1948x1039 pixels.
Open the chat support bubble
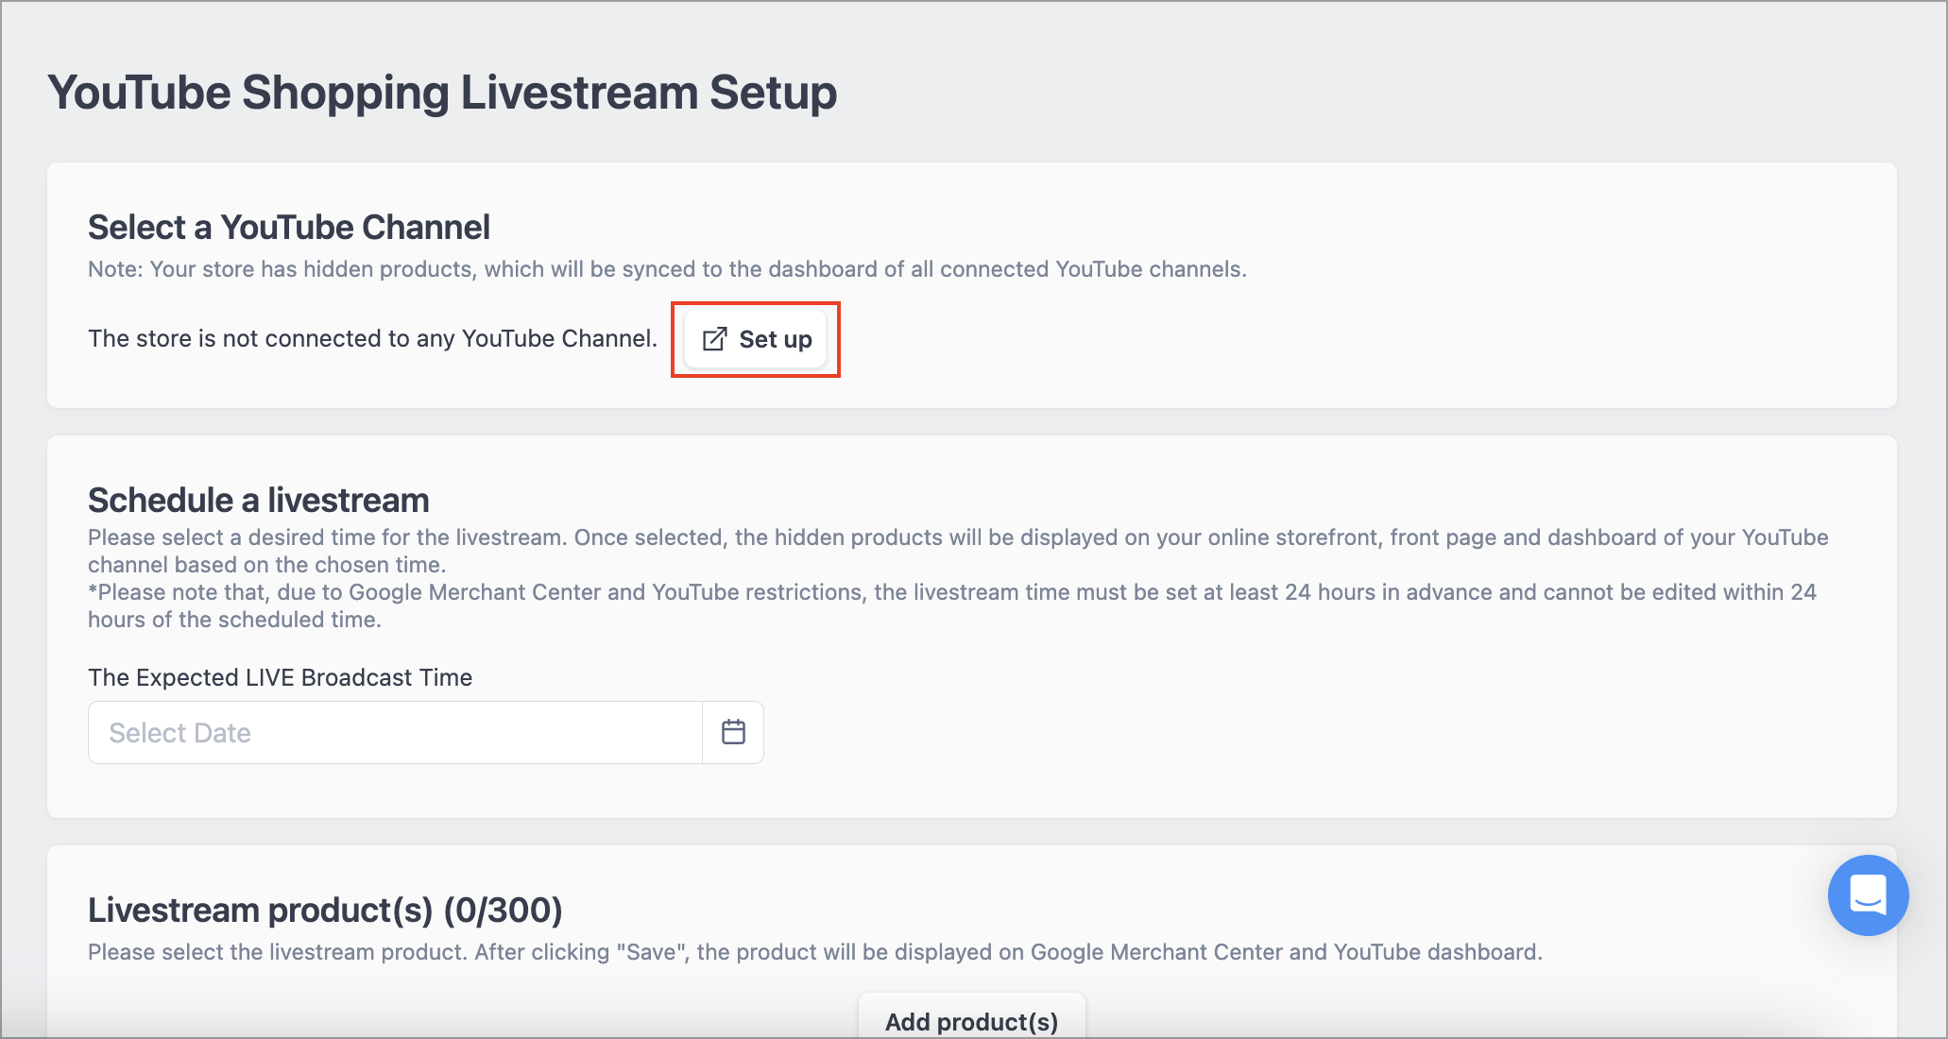coord(1868,895)
